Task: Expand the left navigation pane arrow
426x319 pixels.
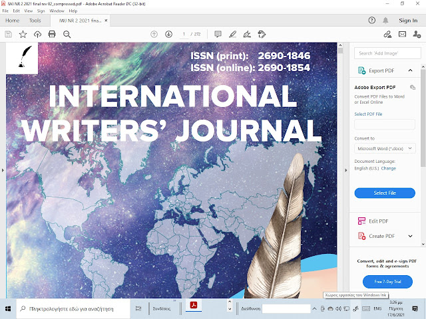Action: pyautogui.click(x=3, y=170)
